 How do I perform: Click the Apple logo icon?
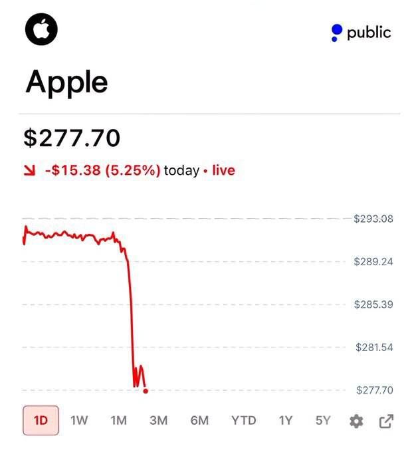41,29
